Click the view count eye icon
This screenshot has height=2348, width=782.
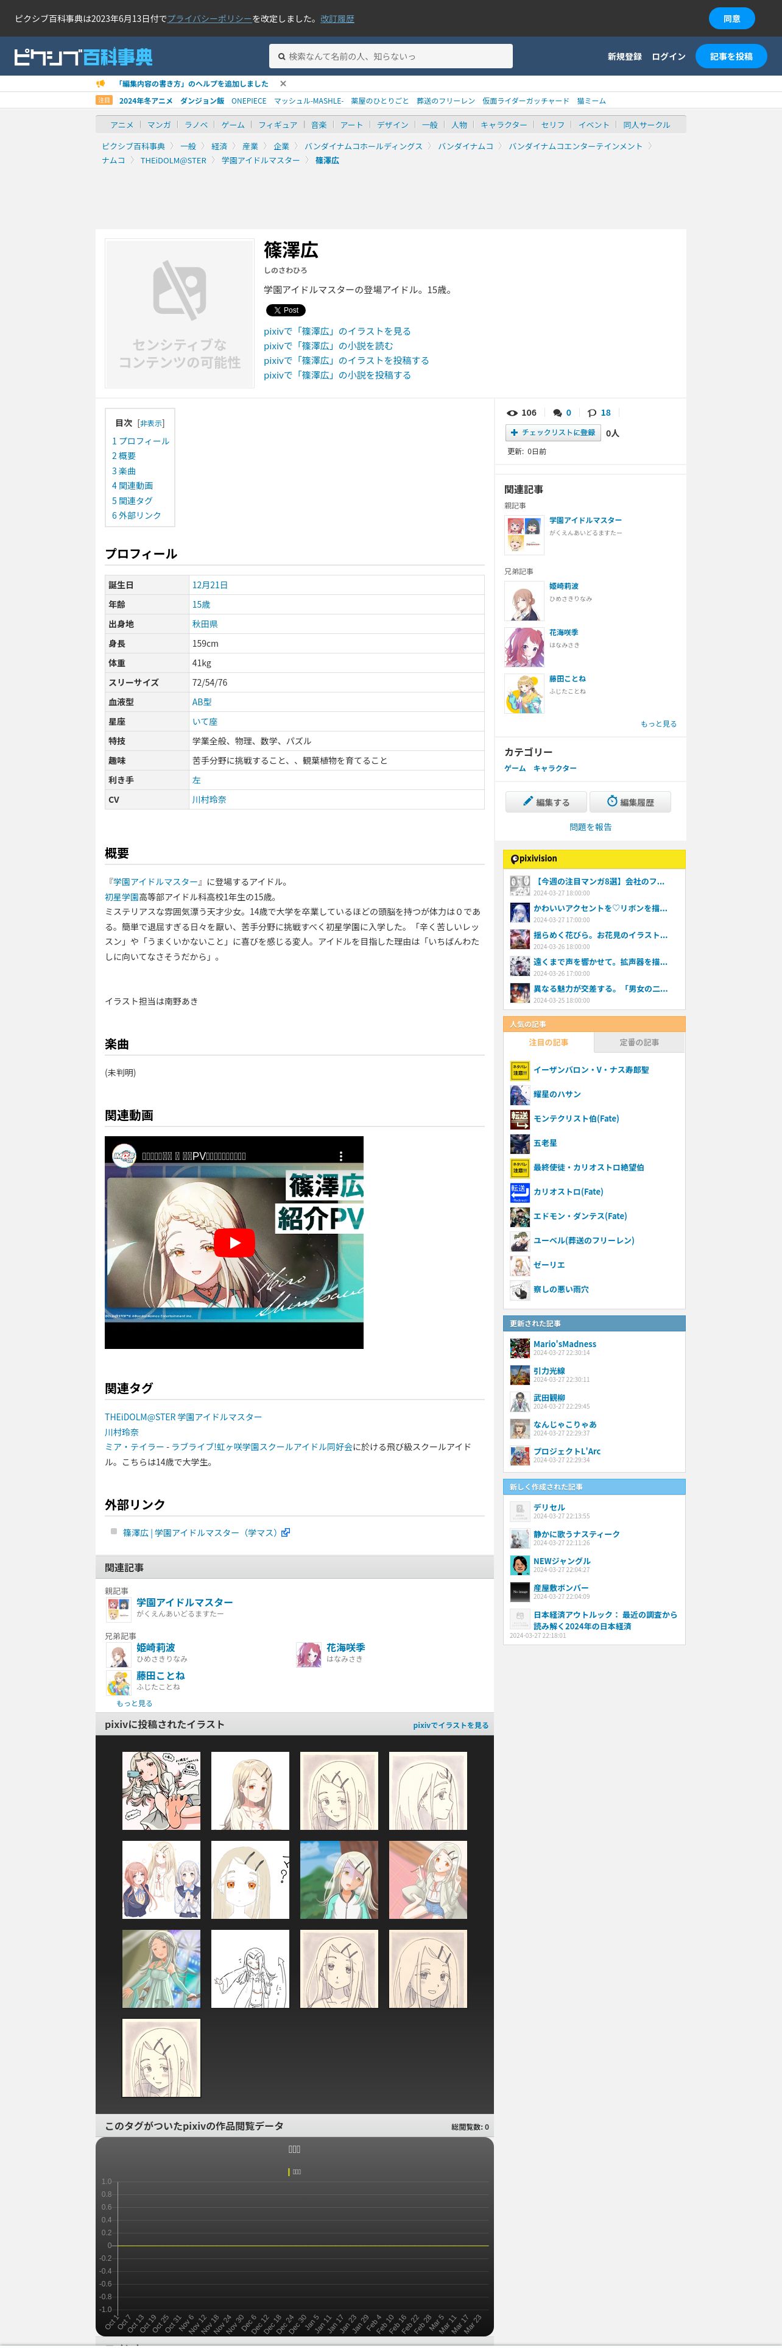coord(512,413)
